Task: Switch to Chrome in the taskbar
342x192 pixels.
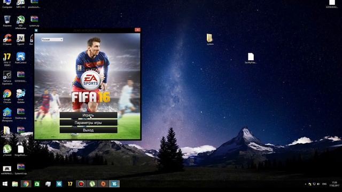Action: click(26, 184)
